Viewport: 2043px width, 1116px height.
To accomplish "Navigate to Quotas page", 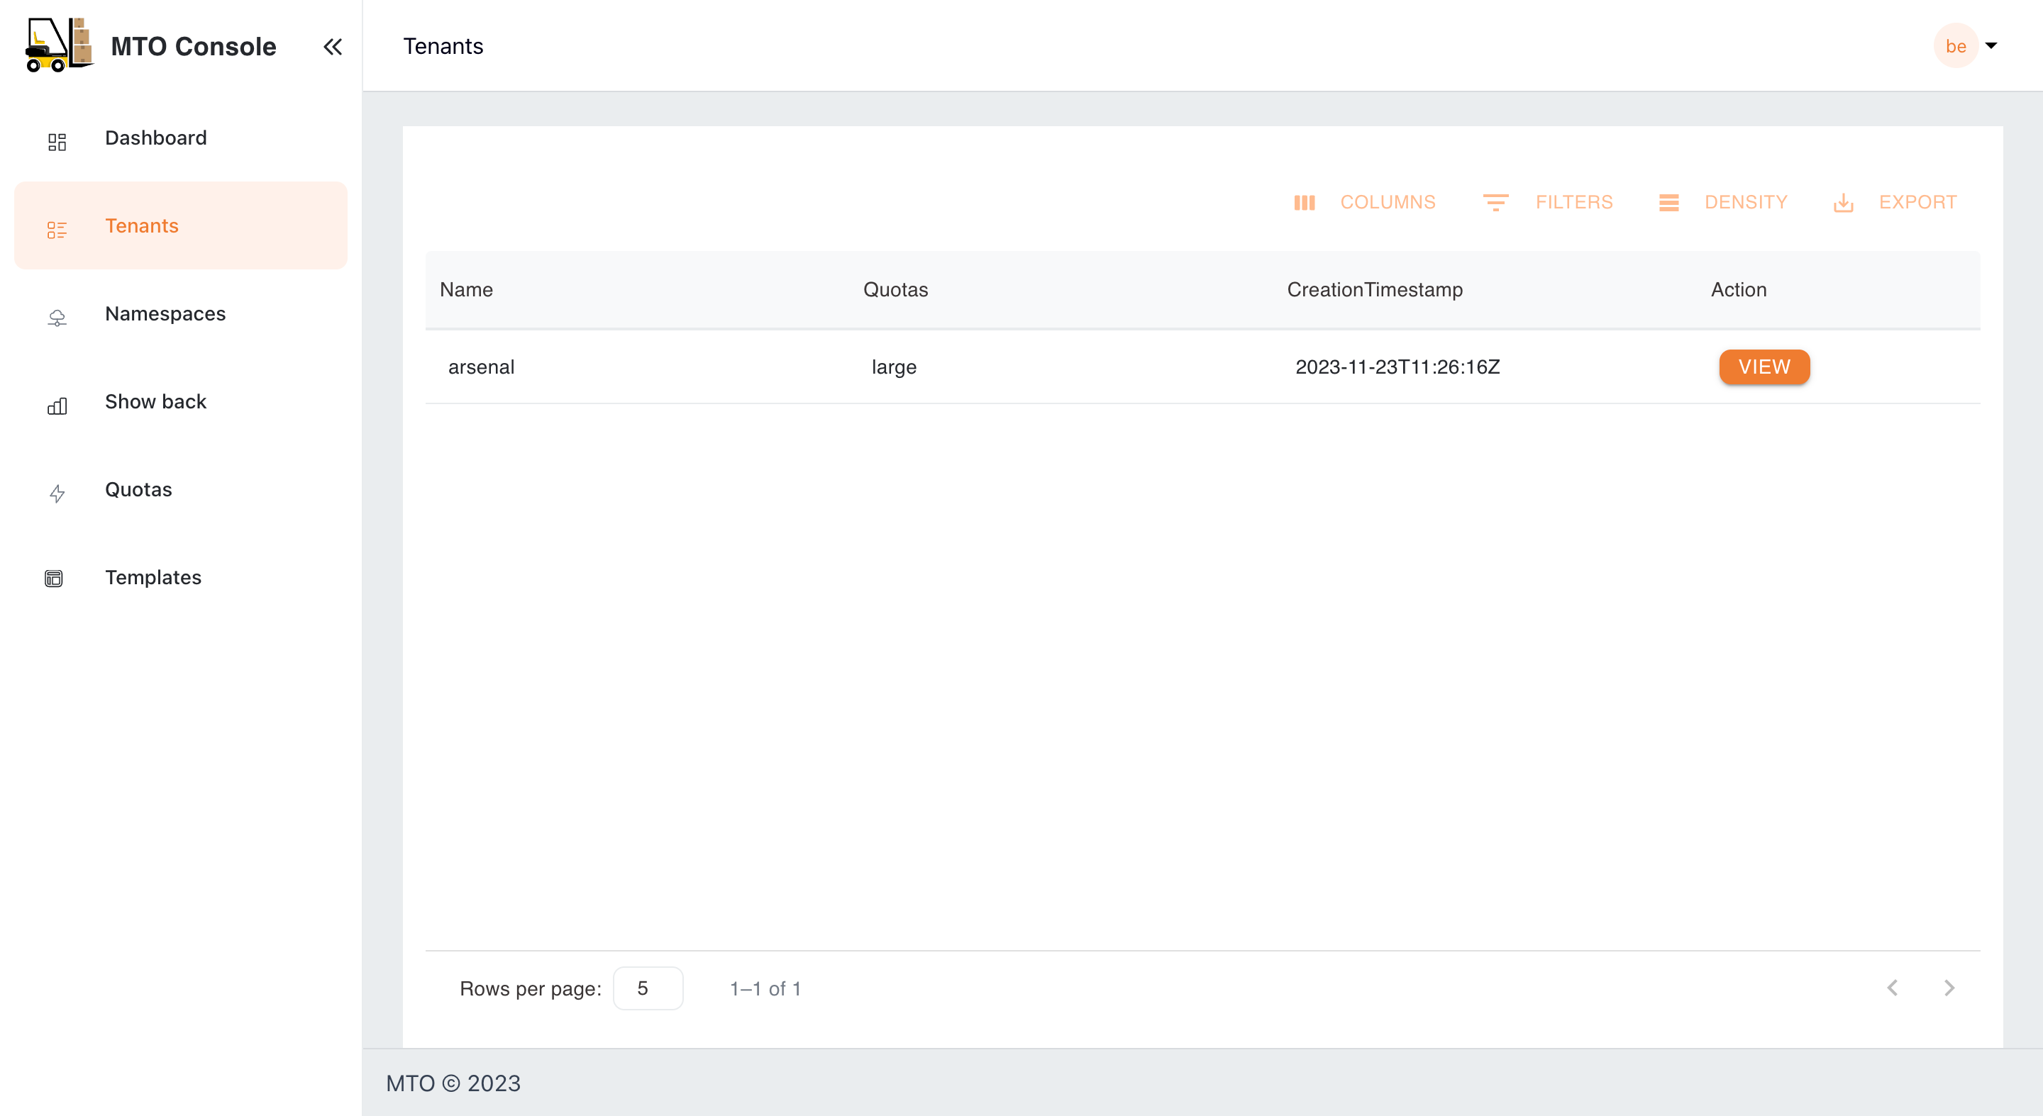I will point(181,490).
